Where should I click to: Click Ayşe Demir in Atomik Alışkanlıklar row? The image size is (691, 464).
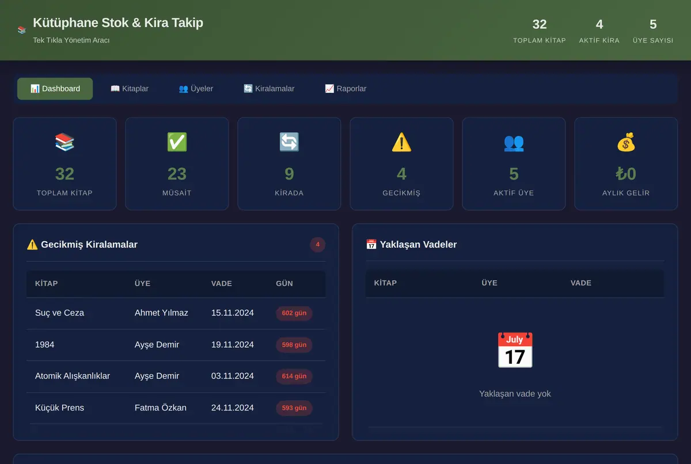pos(157,376)
